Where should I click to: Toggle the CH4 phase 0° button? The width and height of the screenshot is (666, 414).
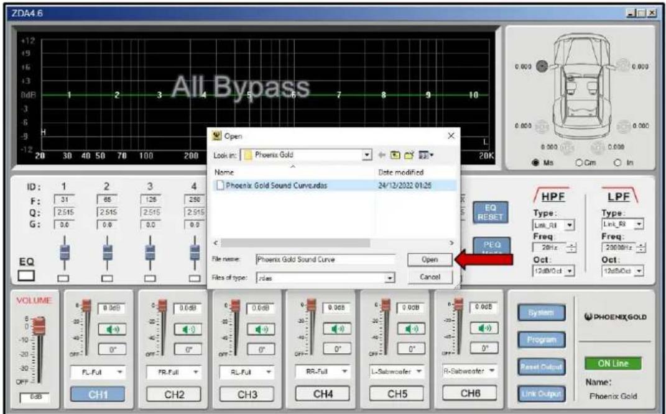(337, 348)
